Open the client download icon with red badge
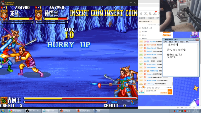Screen dimensions: 201x113 [155, 13]
